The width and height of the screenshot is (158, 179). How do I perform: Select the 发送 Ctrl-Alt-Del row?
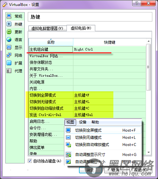[87, 115]
